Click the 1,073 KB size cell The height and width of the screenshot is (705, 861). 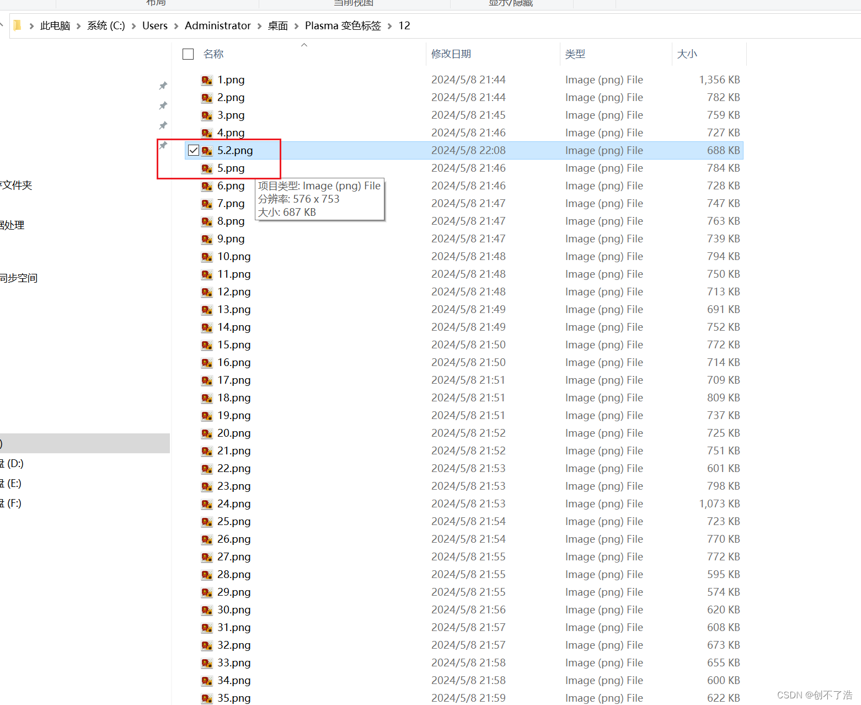[720, 504]
